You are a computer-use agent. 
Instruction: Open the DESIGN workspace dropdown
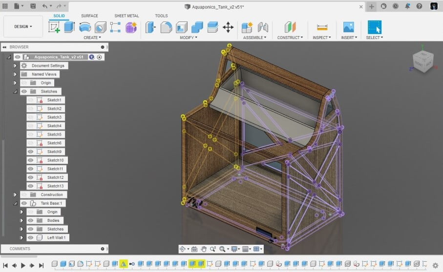pyautogui.click(x=23, y=26)
